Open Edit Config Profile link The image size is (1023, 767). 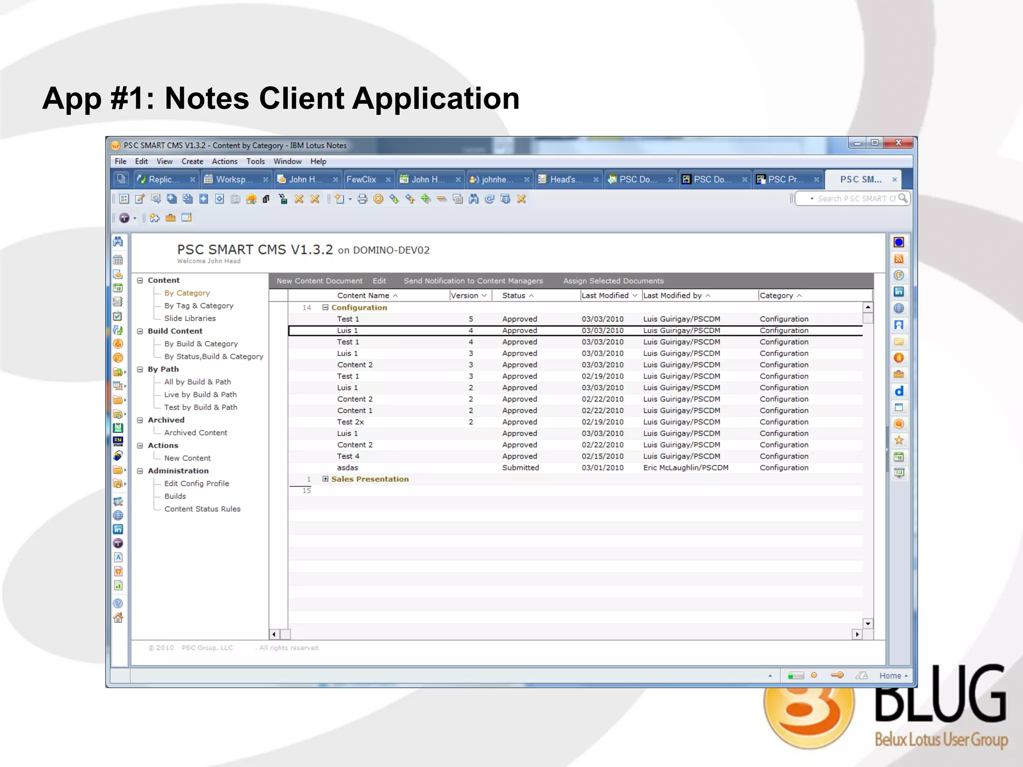(x=197, y=484)
